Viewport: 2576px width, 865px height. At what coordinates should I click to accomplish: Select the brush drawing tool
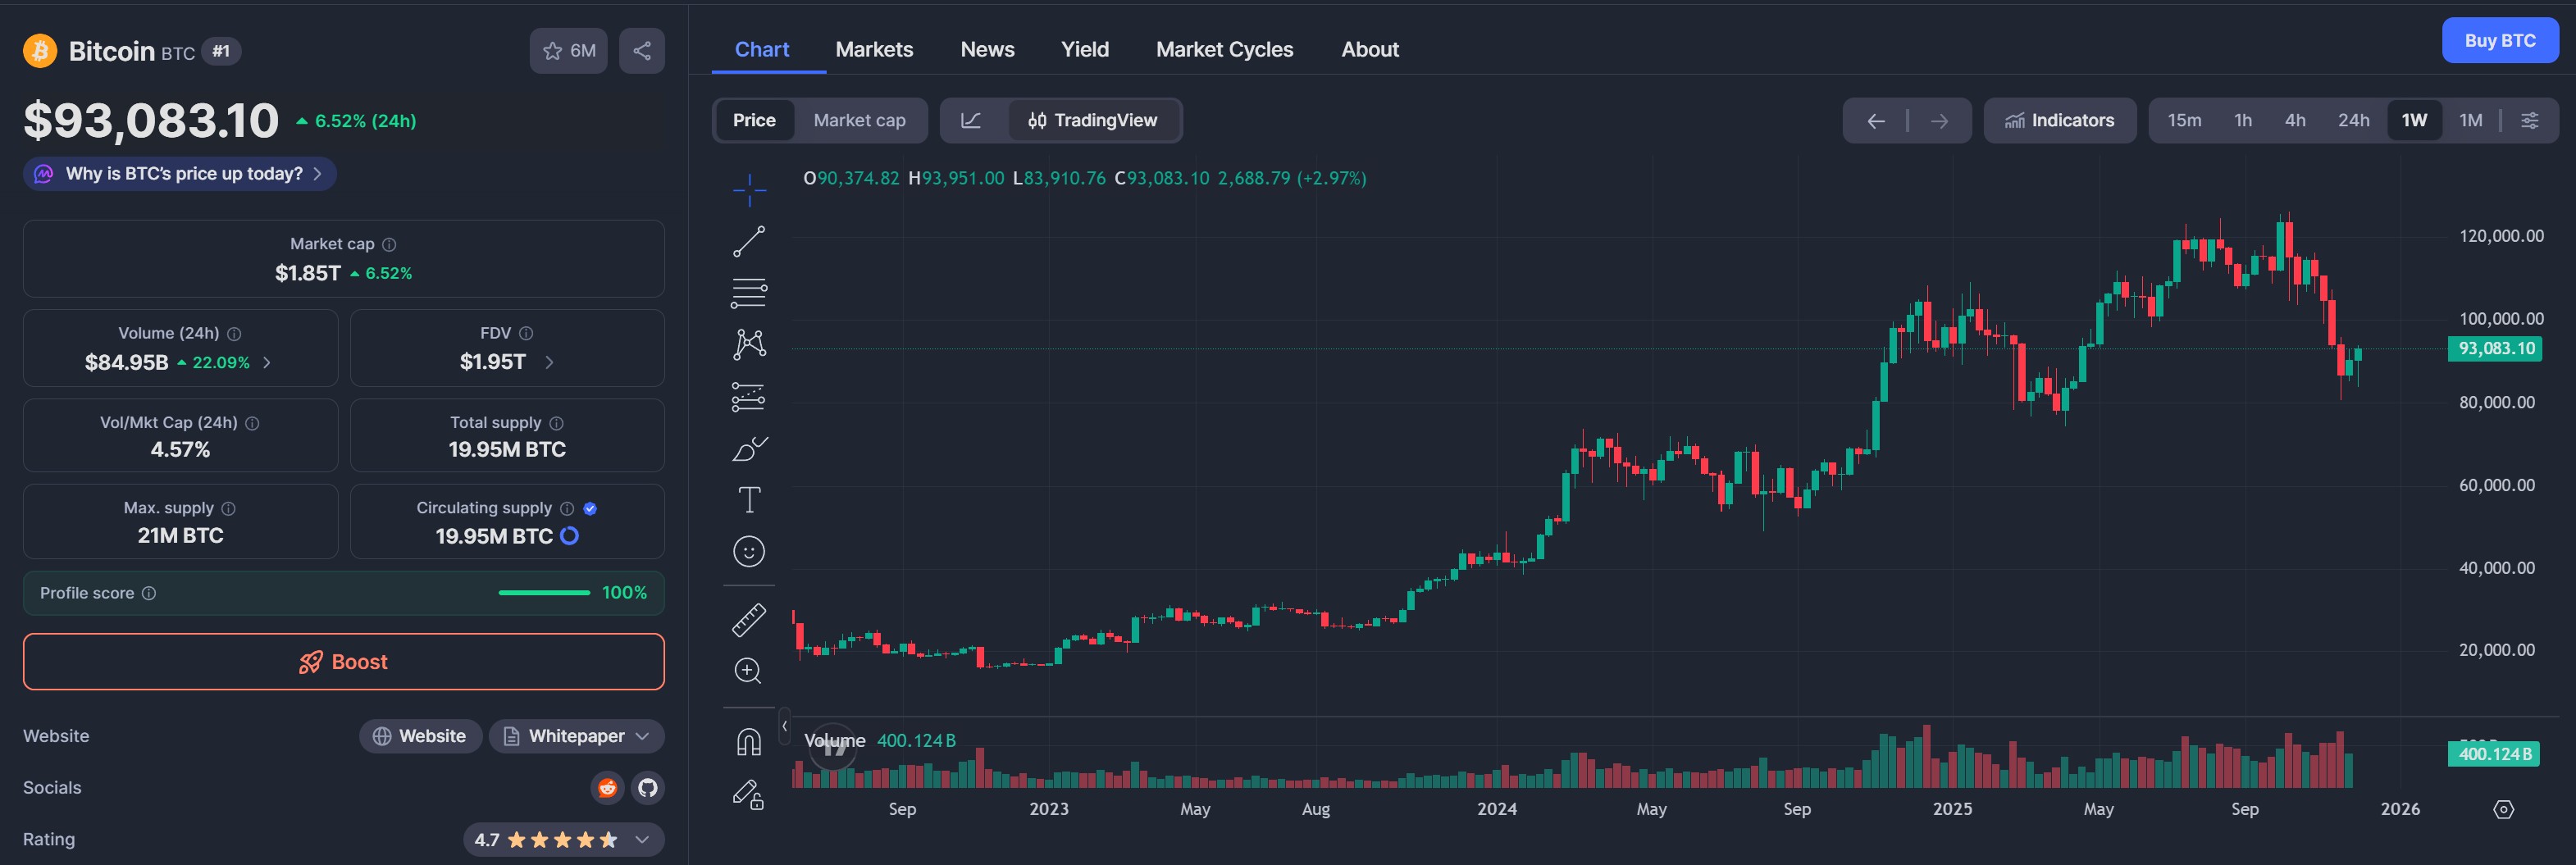pos(749,449)
